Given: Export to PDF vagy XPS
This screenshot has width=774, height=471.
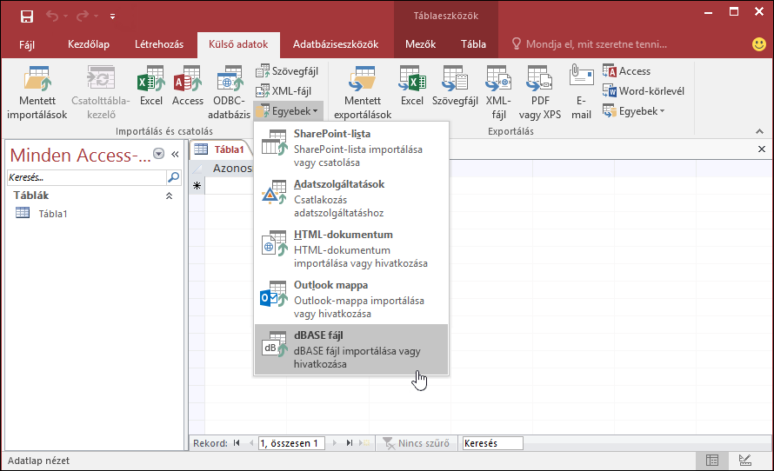Looking at the screenshot, I should click(540, 93).
